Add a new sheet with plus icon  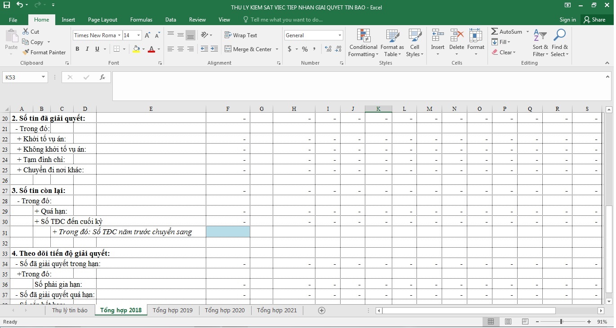point(321,310)
